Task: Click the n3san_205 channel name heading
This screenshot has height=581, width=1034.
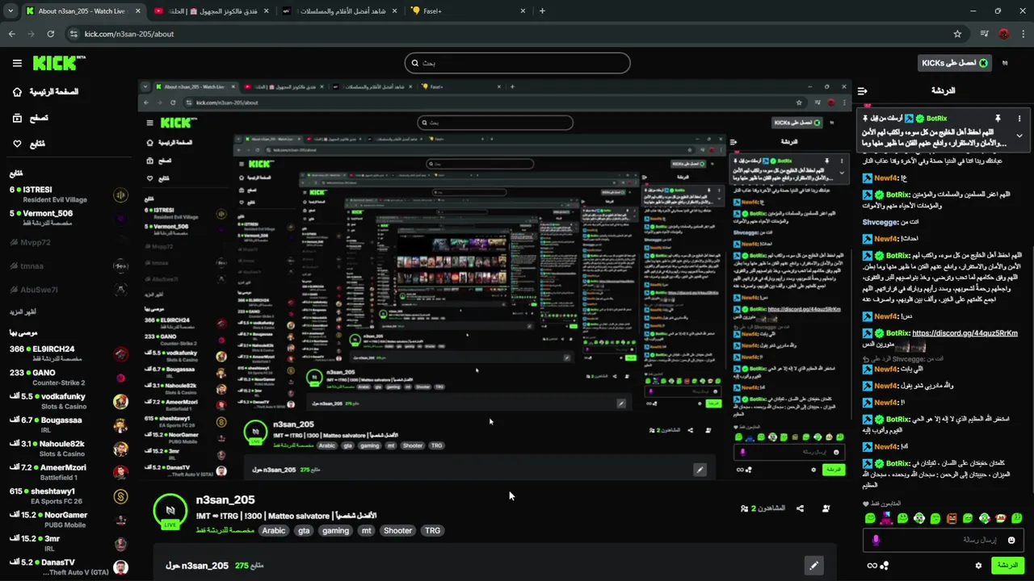Action: pyautogui.click(x=225, y=499)
